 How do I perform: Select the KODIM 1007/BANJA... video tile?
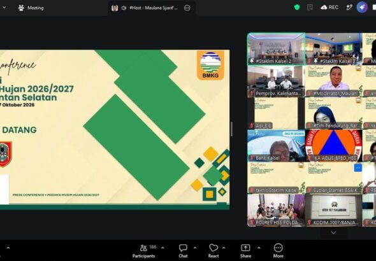tap(334, 211)
